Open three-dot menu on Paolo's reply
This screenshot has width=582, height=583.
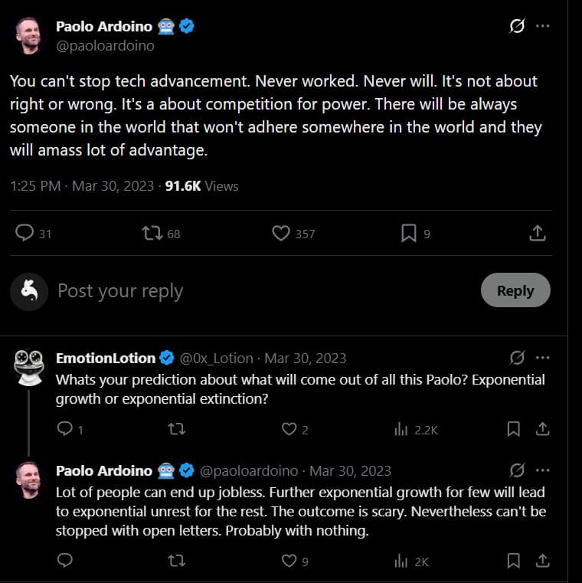[543, 470]
